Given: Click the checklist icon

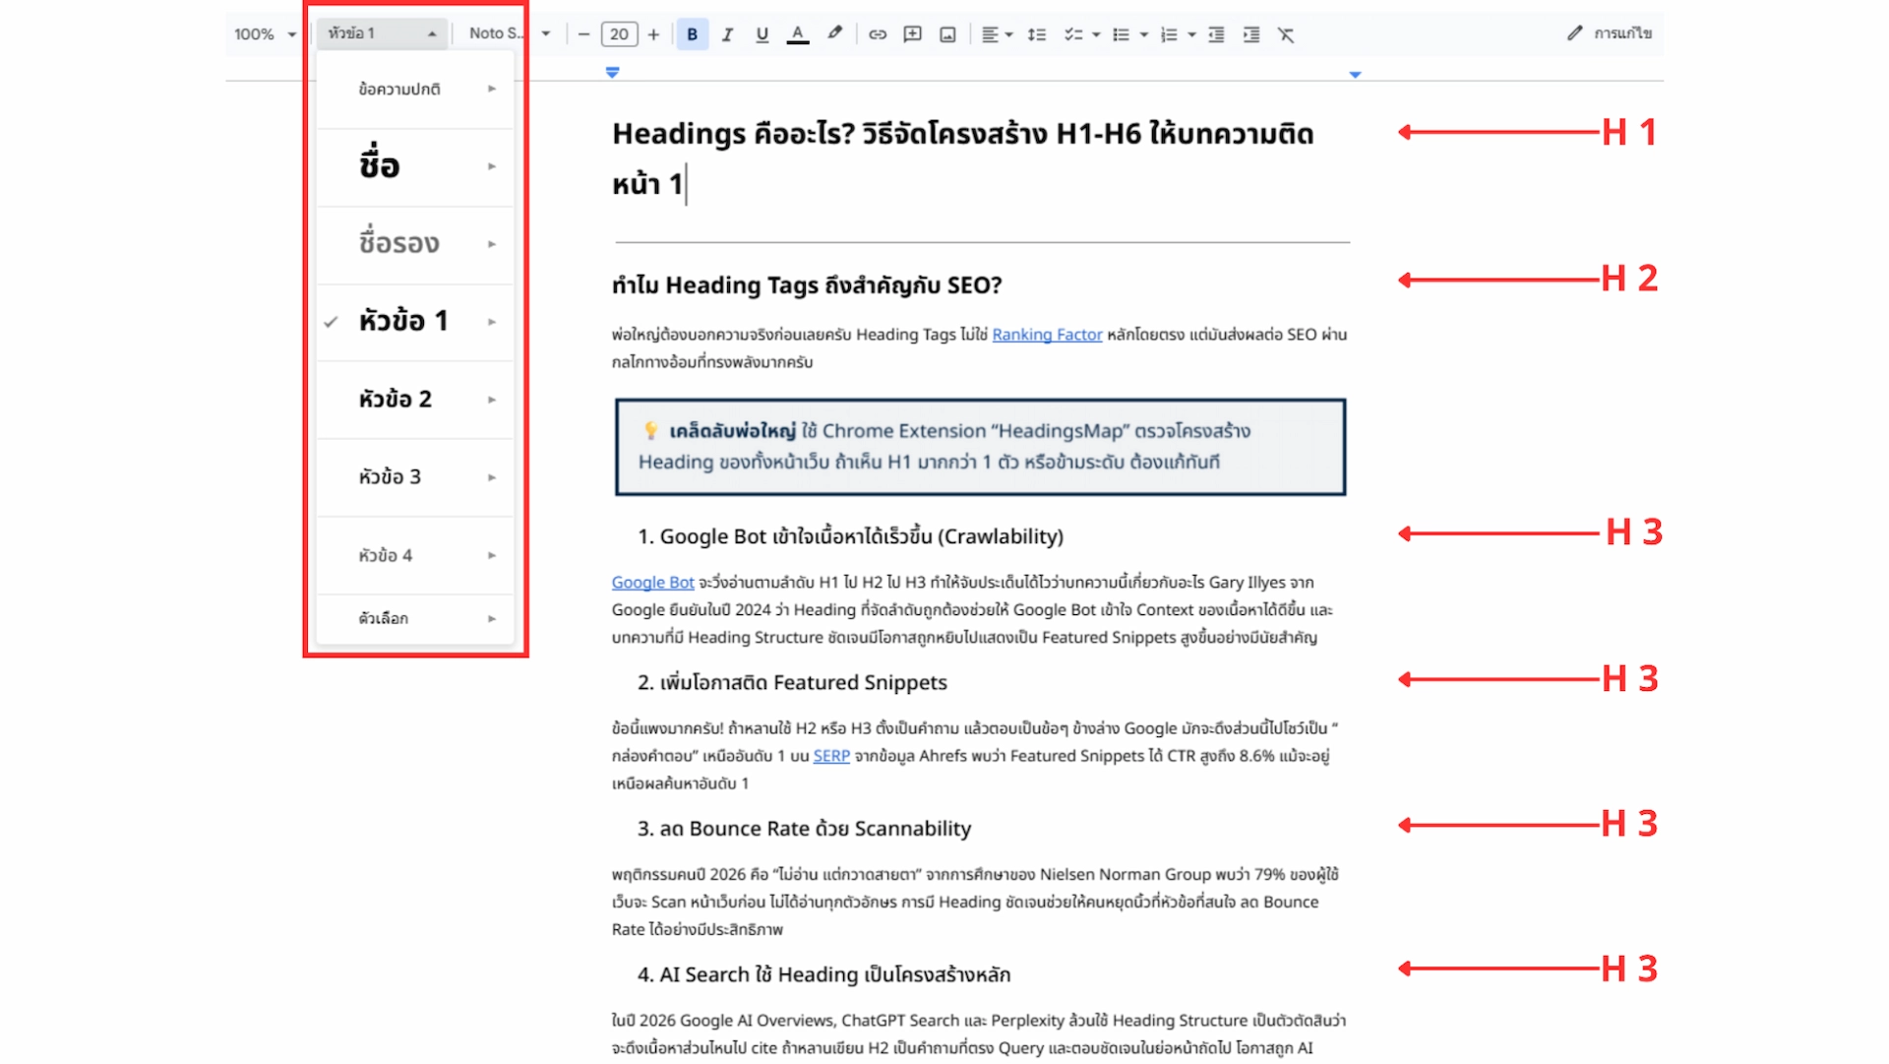Looking at the screenshot, I should [x=1072, y=34].
